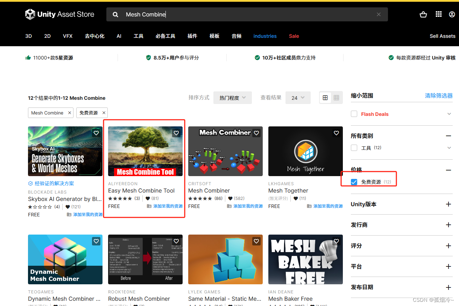Open the Mesh Baker Free thumbnail
This screenshot has height=306, width=459.
pyautogui.click(x=305, y=259)
